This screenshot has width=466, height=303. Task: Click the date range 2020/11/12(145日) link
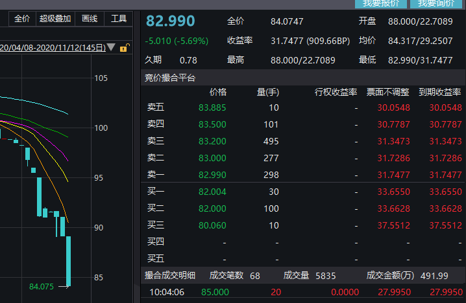(53, 47)
